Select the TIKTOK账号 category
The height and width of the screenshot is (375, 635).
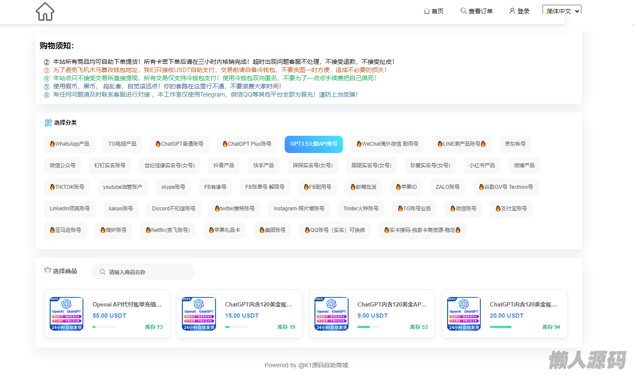pyautogui.click(x=67, y=187)
